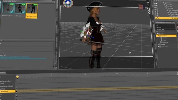Toggle visibility eye for highlighted Right Hand
The height and width of the screenshot is (100, 178).
tap(156, 18)
